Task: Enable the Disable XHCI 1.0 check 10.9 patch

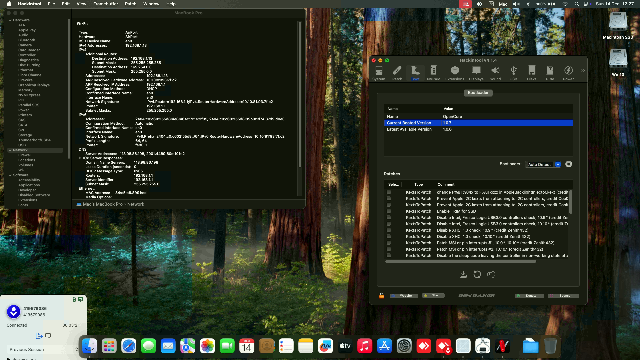Action: [388, 230]
